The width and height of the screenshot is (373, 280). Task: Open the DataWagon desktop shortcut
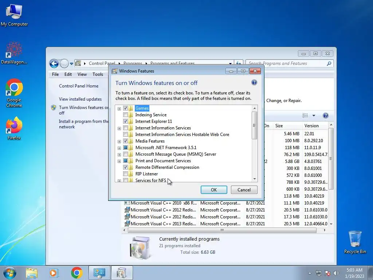[14, 52]
